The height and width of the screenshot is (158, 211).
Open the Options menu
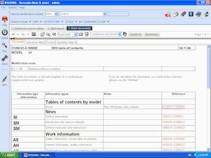point(13,8)
